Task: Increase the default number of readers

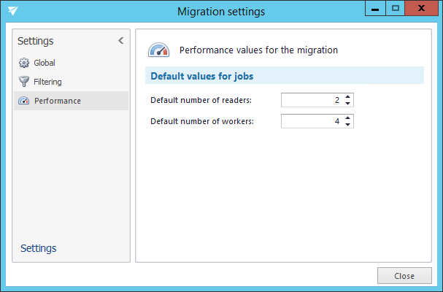Action: click(348, 96)
